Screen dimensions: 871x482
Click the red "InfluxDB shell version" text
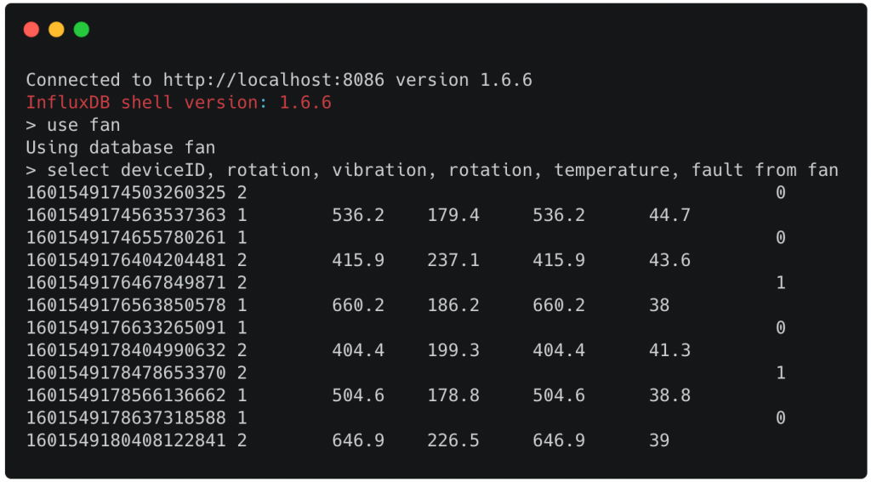click(x=141, y=103)
